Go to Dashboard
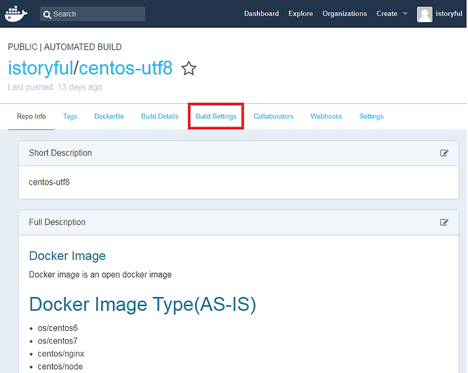 (x=261, y=14)
